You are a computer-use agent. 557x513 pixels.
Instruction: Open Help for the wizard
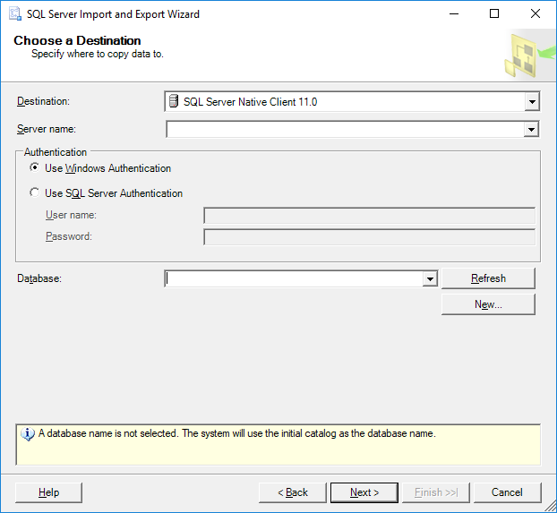coord(48,492)
